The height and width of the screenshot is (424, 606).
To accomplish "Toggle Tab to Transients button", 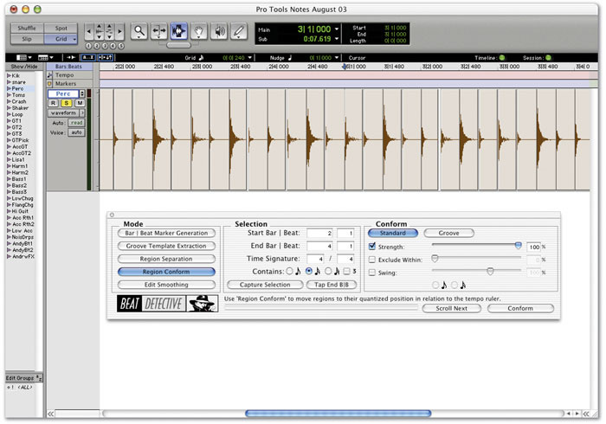I will pyautogui.click(x=71, y=57).
